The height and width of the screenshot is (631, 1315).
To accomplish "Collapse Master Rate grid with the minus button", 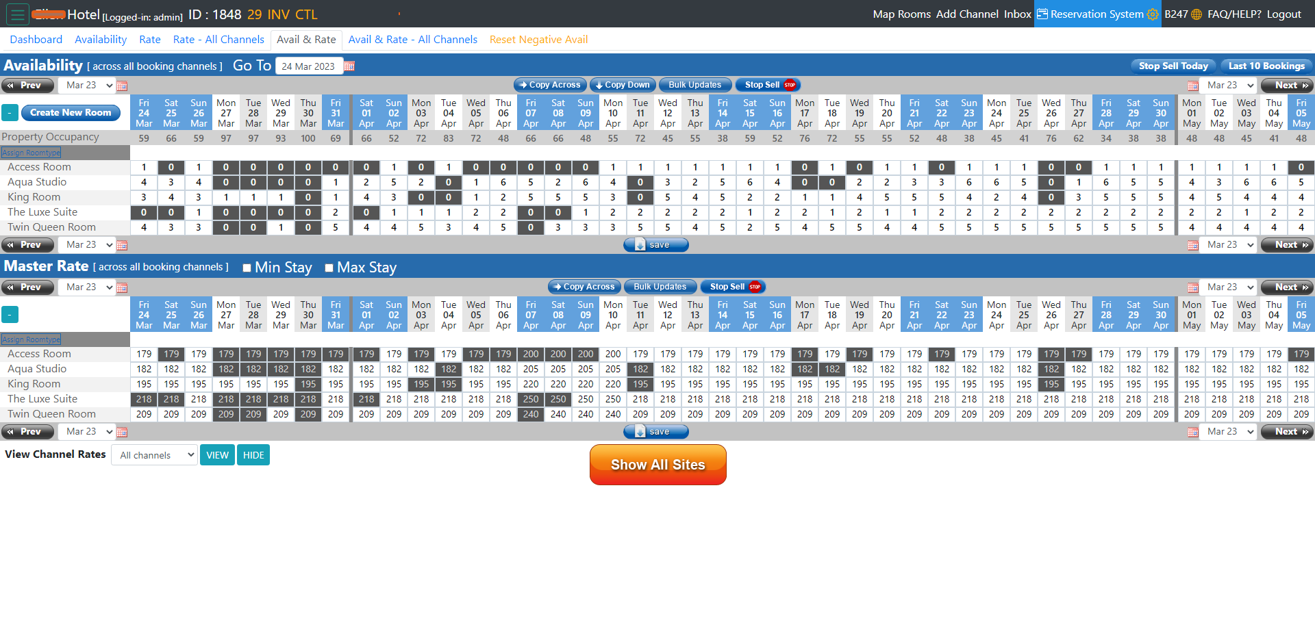I will coord(10,315).
